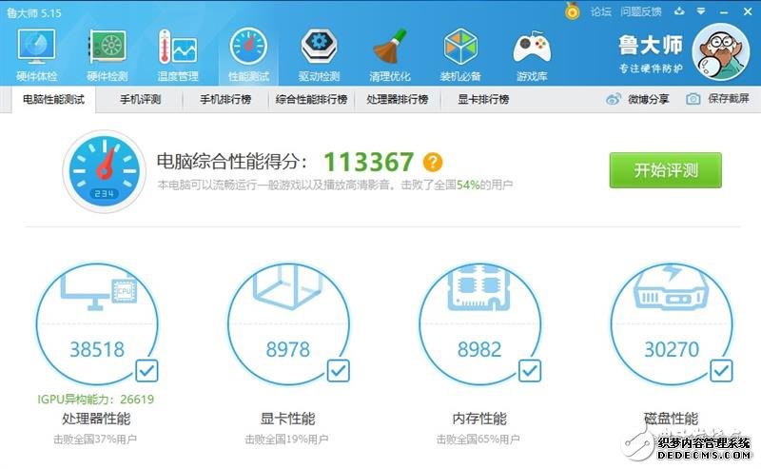The image size is (761, 469).
Task: Switch to the 处理器排行榜 tab
Action: [397, 100]
